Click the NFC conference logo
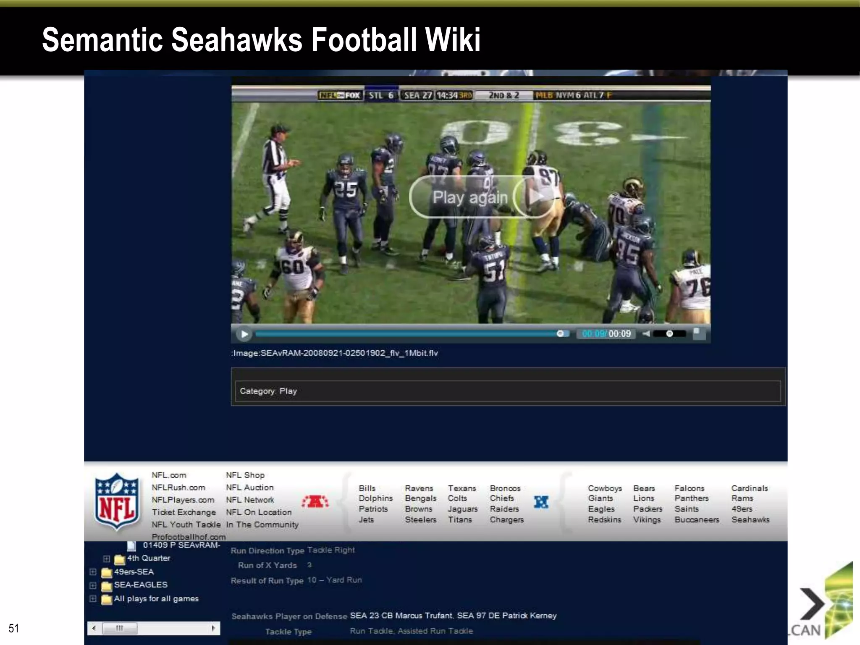This screenshot has width=860, height=645. pyautogui.click(x=541, y=502)
